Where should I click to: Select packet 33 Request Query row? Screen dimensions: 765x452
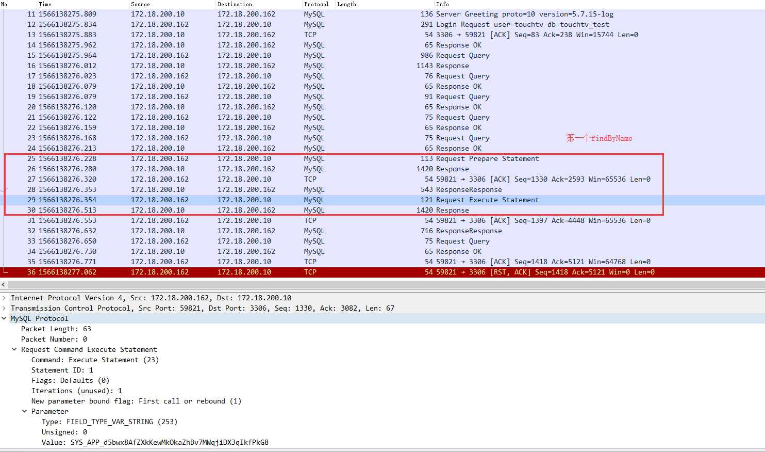click(x=382, y=241)
